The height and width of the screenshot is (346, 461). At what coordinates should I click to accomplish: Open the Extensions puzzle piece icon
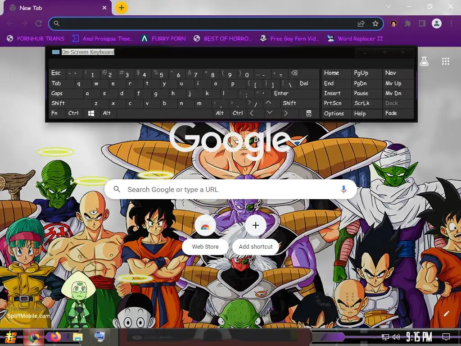[x=407, y=23]
